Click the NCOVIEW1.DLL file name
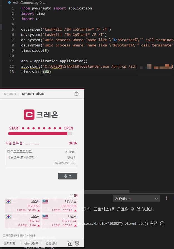The height and width of the screenshot is (249, 174). pos(65,163)
